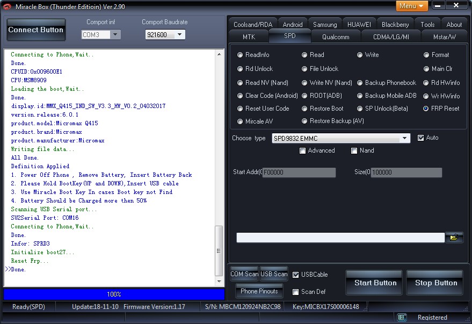Toggle the USBCable checkbox
The height and width of the screenshot is (324, 472).
pos(295,275)
